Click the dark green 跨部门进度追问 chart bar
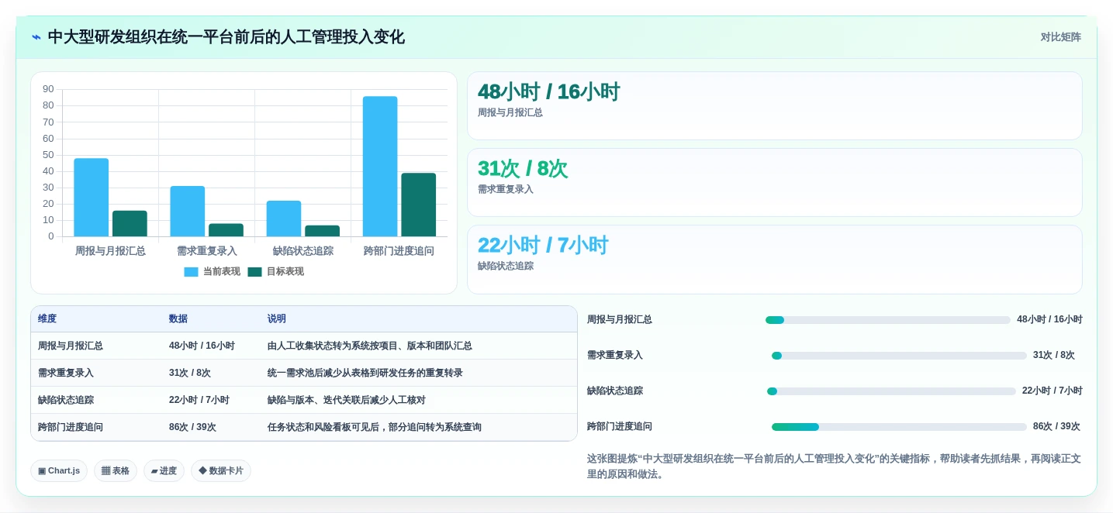The width and height of the screenshot is (1113, 513). [418, 205]
